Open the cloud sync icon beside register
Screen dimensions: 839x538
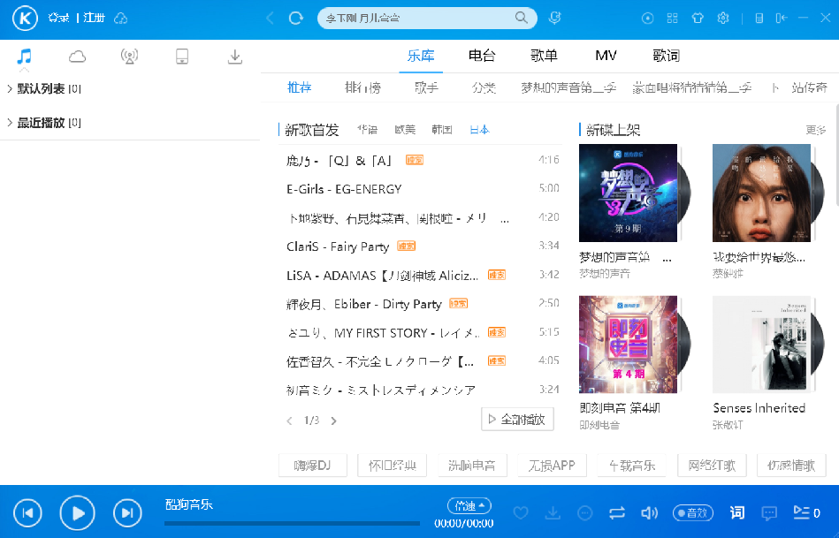coord(121,19)
